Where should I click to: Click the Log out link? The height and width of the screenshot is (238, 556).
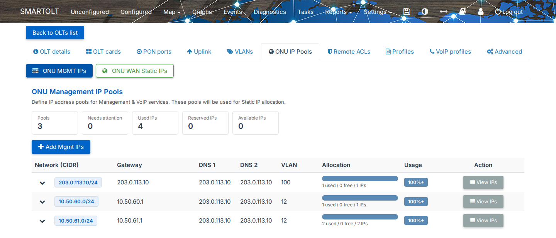[509, 12]
